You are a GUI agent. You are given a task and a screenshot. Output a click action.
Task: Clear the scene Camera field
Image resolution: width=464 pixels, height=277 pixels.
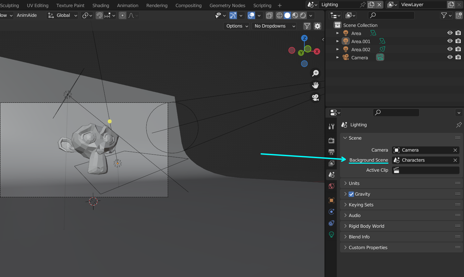(455, 150)
